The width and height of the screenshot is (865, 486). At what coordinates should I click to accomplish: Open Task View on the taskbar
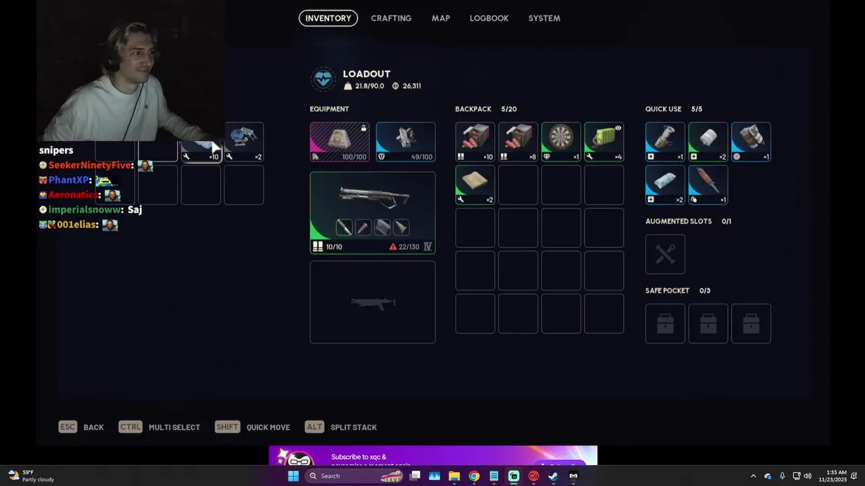coord(415,476)
